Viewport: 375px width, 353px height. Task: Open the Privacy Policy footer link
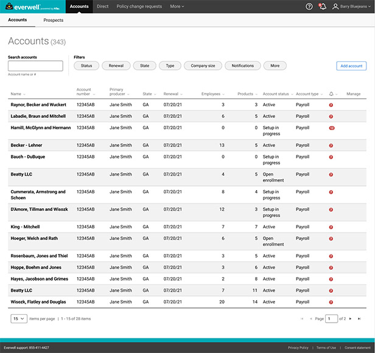[298, 348]
